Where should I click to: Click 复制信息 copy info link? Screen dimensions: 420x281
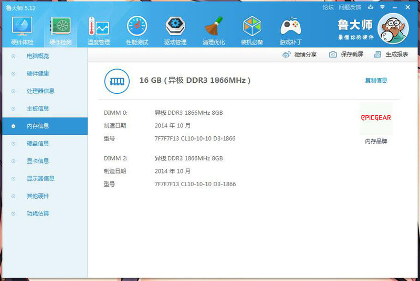coord(376,81)
